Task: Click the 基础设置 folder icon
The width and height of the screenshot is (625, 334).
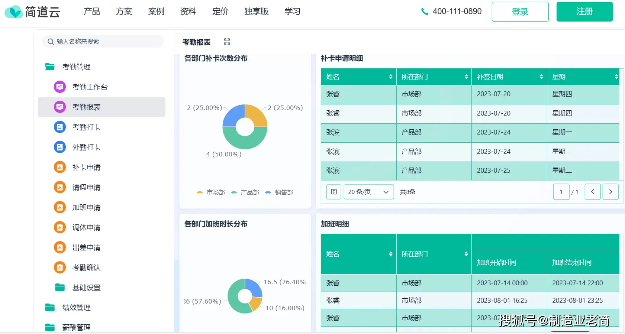Action: tap(60, 287)
